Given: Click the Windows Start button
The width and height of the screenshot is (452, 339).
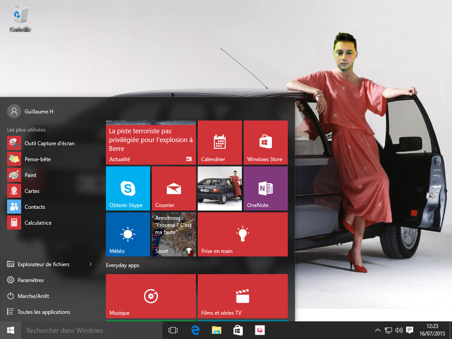Looking at the screenshot, I should pos(11,330).
